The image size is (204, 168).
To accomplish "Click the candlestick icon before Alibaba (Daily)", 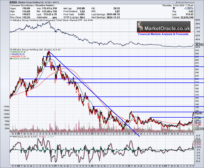I will pyautogui.click(x=11, y=50).
